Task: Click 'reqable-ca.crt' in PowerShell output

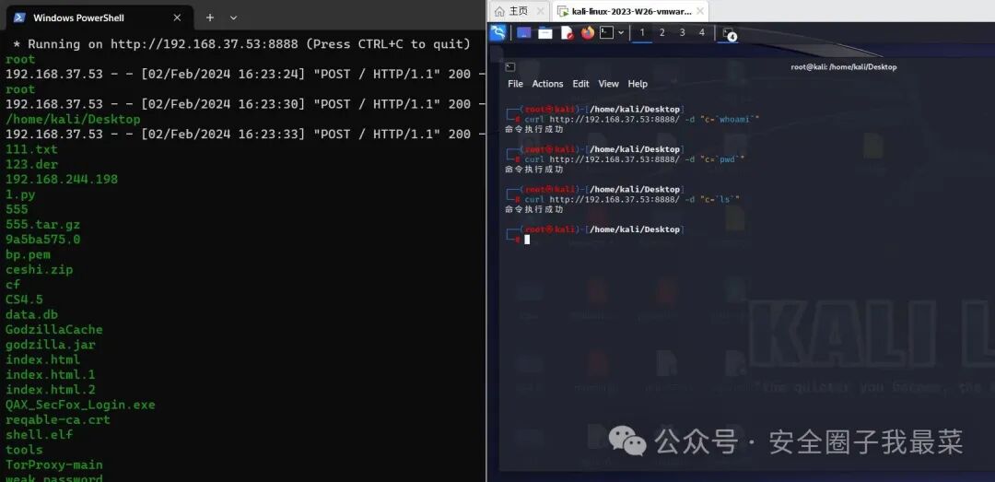Action: point(58,419)
